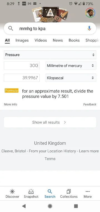Image resolution: width=100 pixels, height=212 pixels.
Task: Switch to the Videos tab
Action: pos(41,40)
